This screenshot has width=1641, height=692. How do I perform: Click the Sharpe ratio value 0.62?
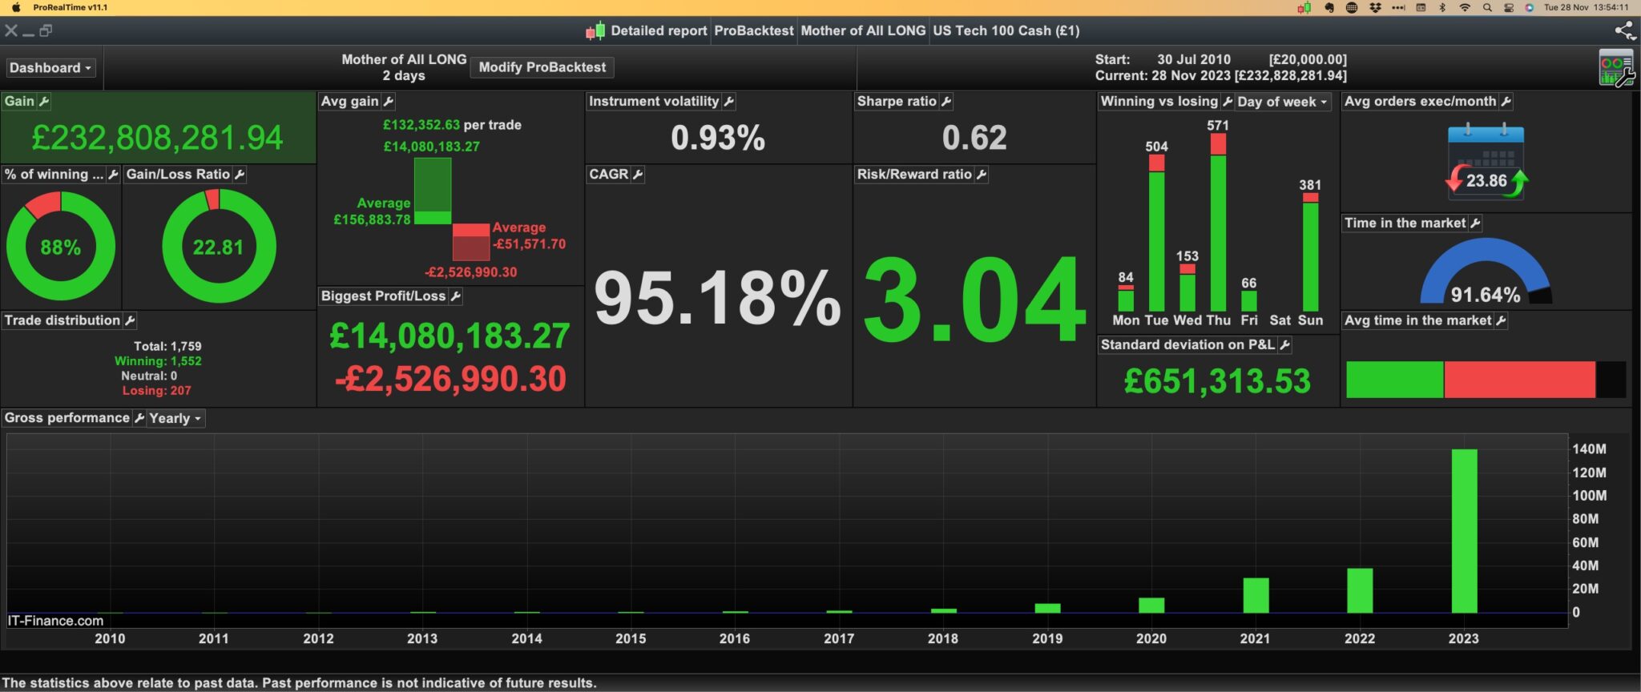pyautogui.click(x=974, y=138)
